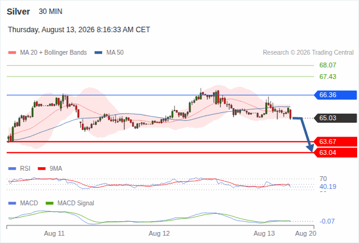Click the MA 50 legend swatch

[x=99, y=53]
